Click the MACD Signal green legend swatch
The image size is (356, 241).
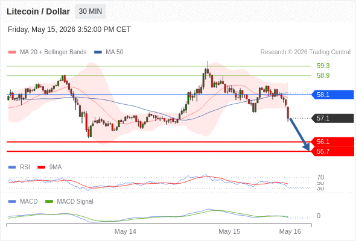tap(49, 202)
